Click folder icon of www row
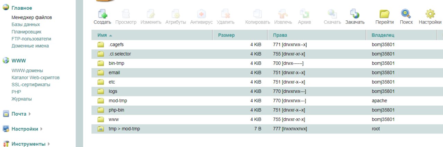The image size is (443, 147). coord(101,119)
